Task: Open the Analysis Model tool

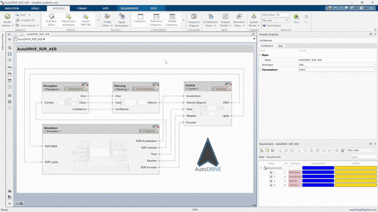Action: pyautogui.click(x=225, y=20)
